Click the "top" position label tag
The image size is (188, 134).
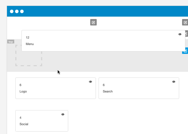11,42
